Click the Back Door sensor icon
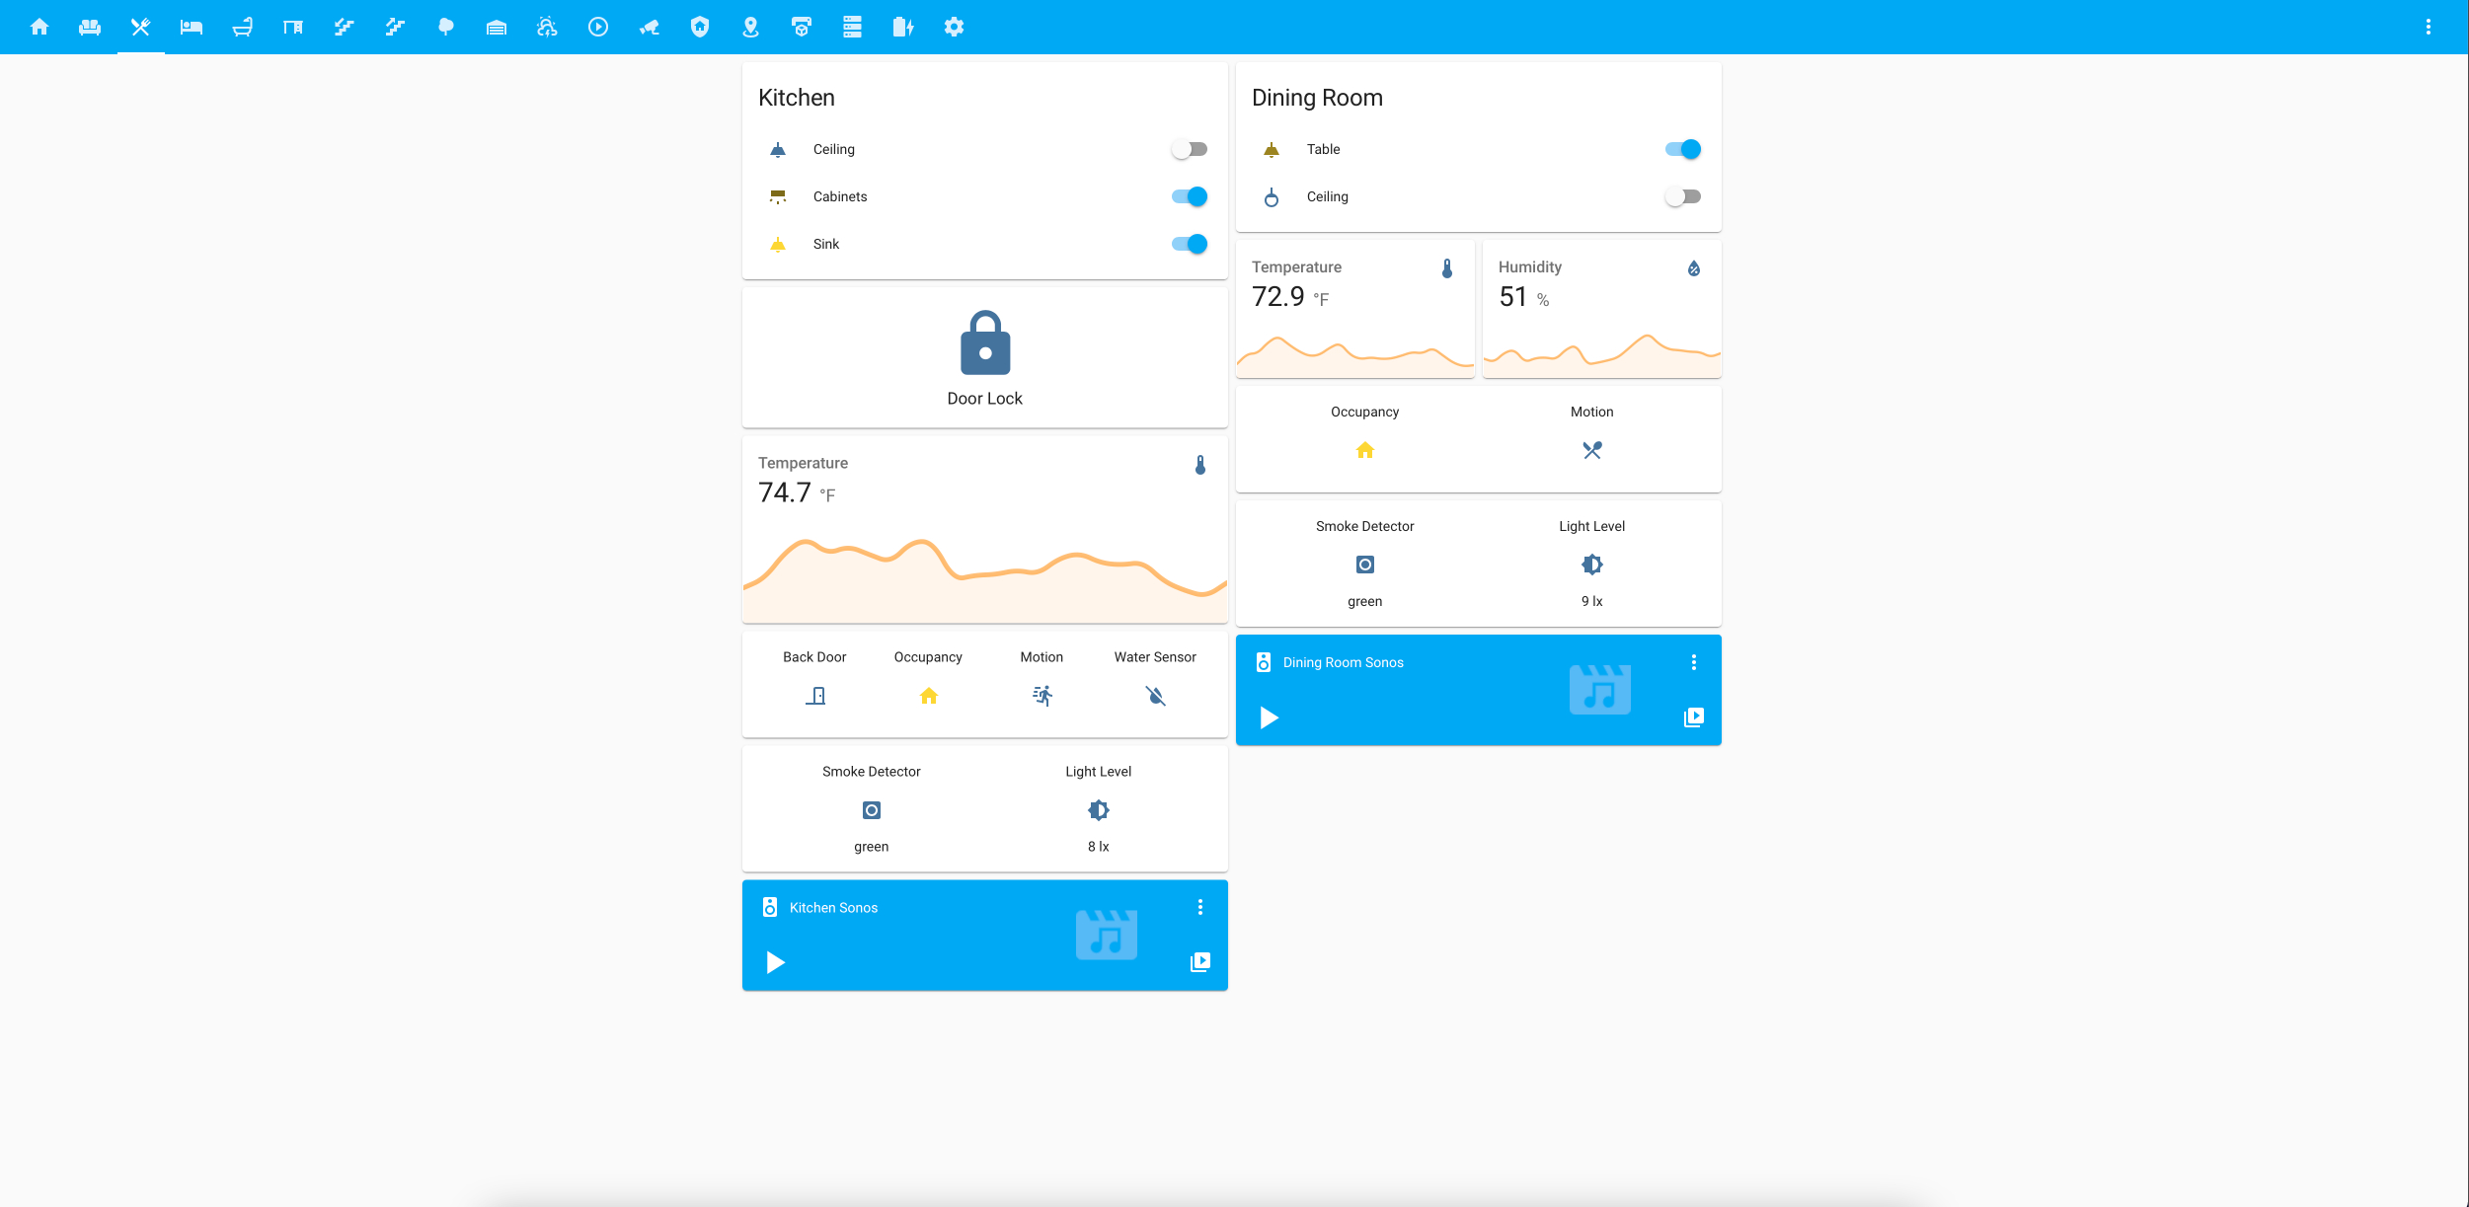Viewport: 2469px width, 1207px height. (814, 696)
